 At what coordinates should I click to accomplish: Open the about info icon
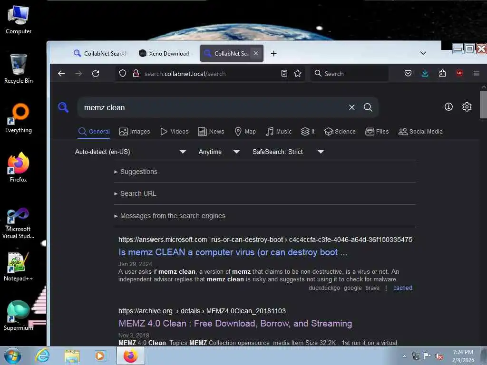point(448,107)
